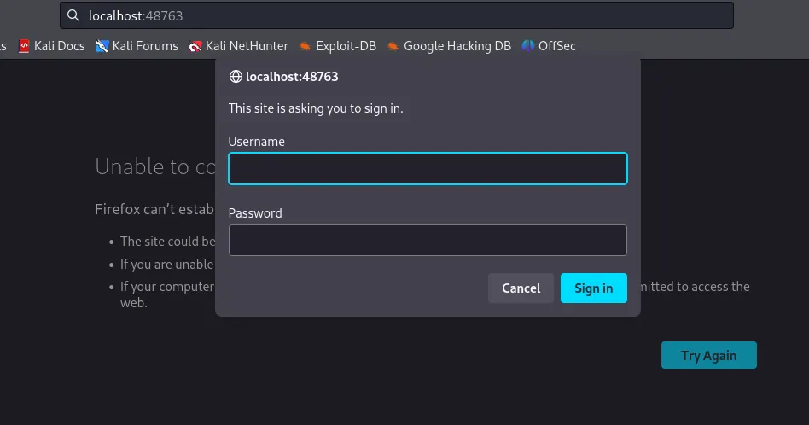This screenshot has width=809, height=425.
Task: Click the 'localhost:48763' dialog title text
Action: (292, 76)
